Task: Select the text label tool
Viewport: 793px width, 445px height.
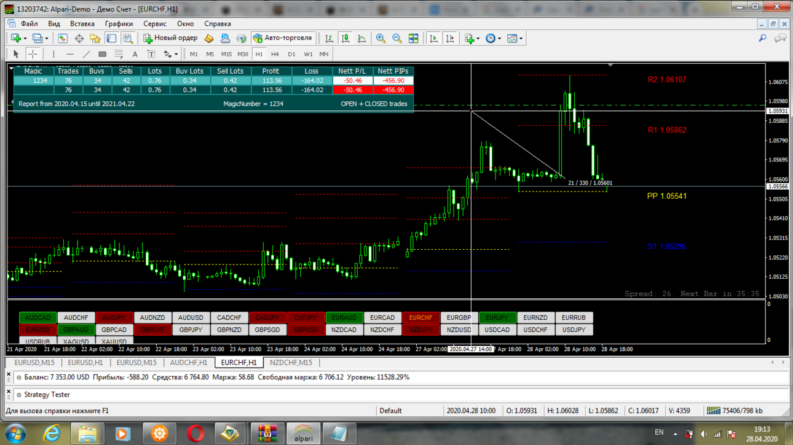Action: tap(151, 54)
